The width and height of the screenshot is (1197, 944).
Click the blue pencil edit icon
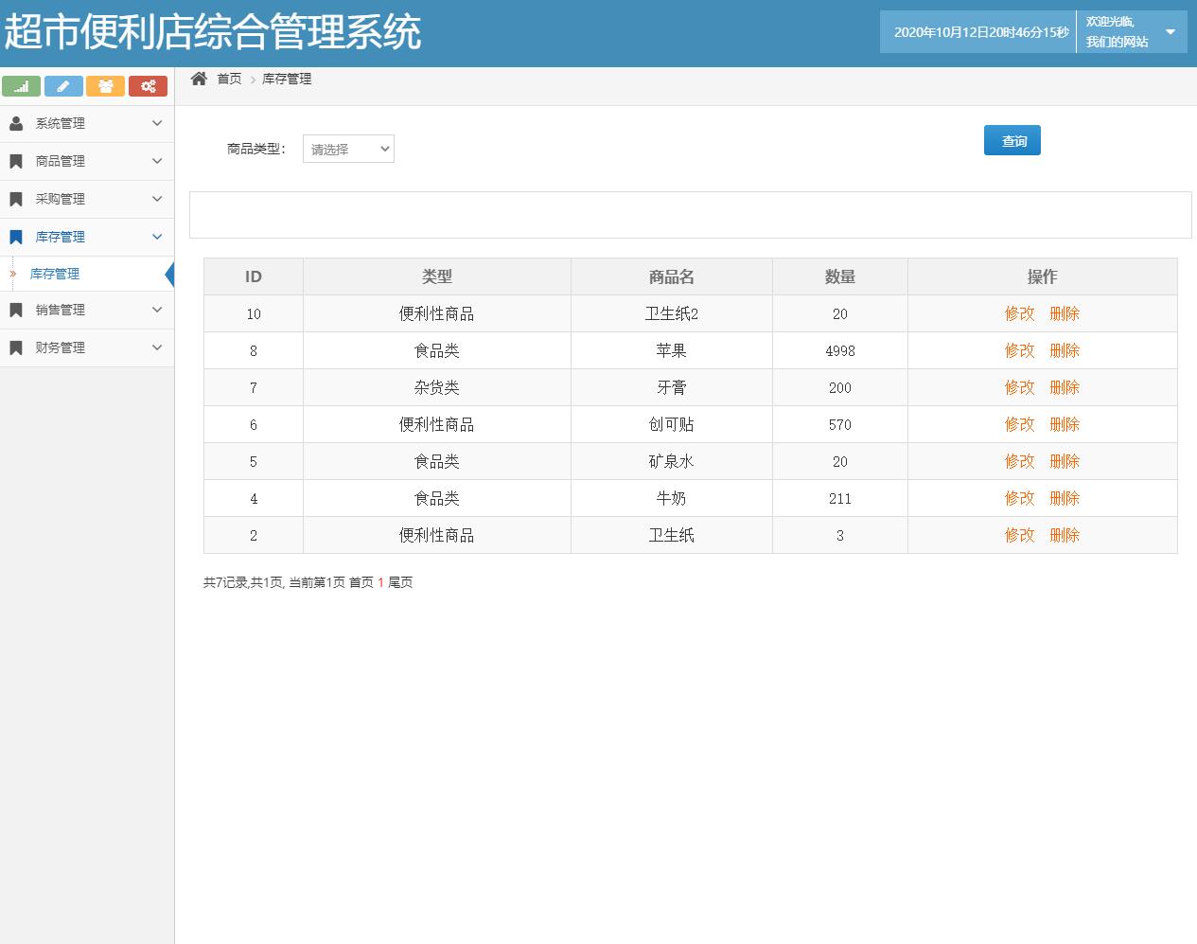[63, 85]
